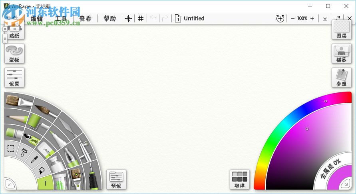The width and height of the screenshot is (356, 194).
Task: Select the custom brush designer tool
Action: (76, 179)
